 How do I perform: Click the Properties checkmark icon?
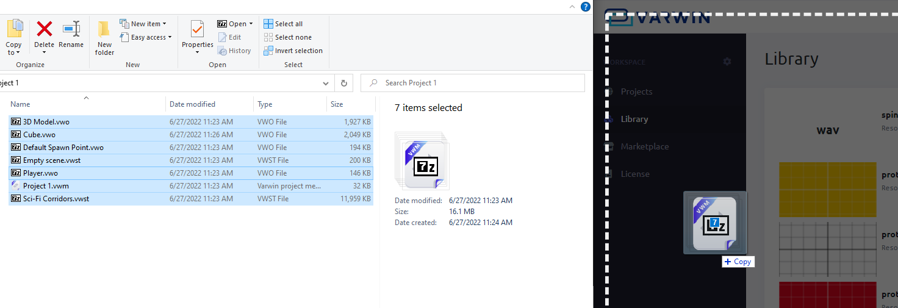pyautogui.click(x=197, y=29)
